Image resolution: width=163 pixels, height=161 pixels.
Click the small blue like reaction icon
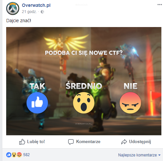pos(9,155)
